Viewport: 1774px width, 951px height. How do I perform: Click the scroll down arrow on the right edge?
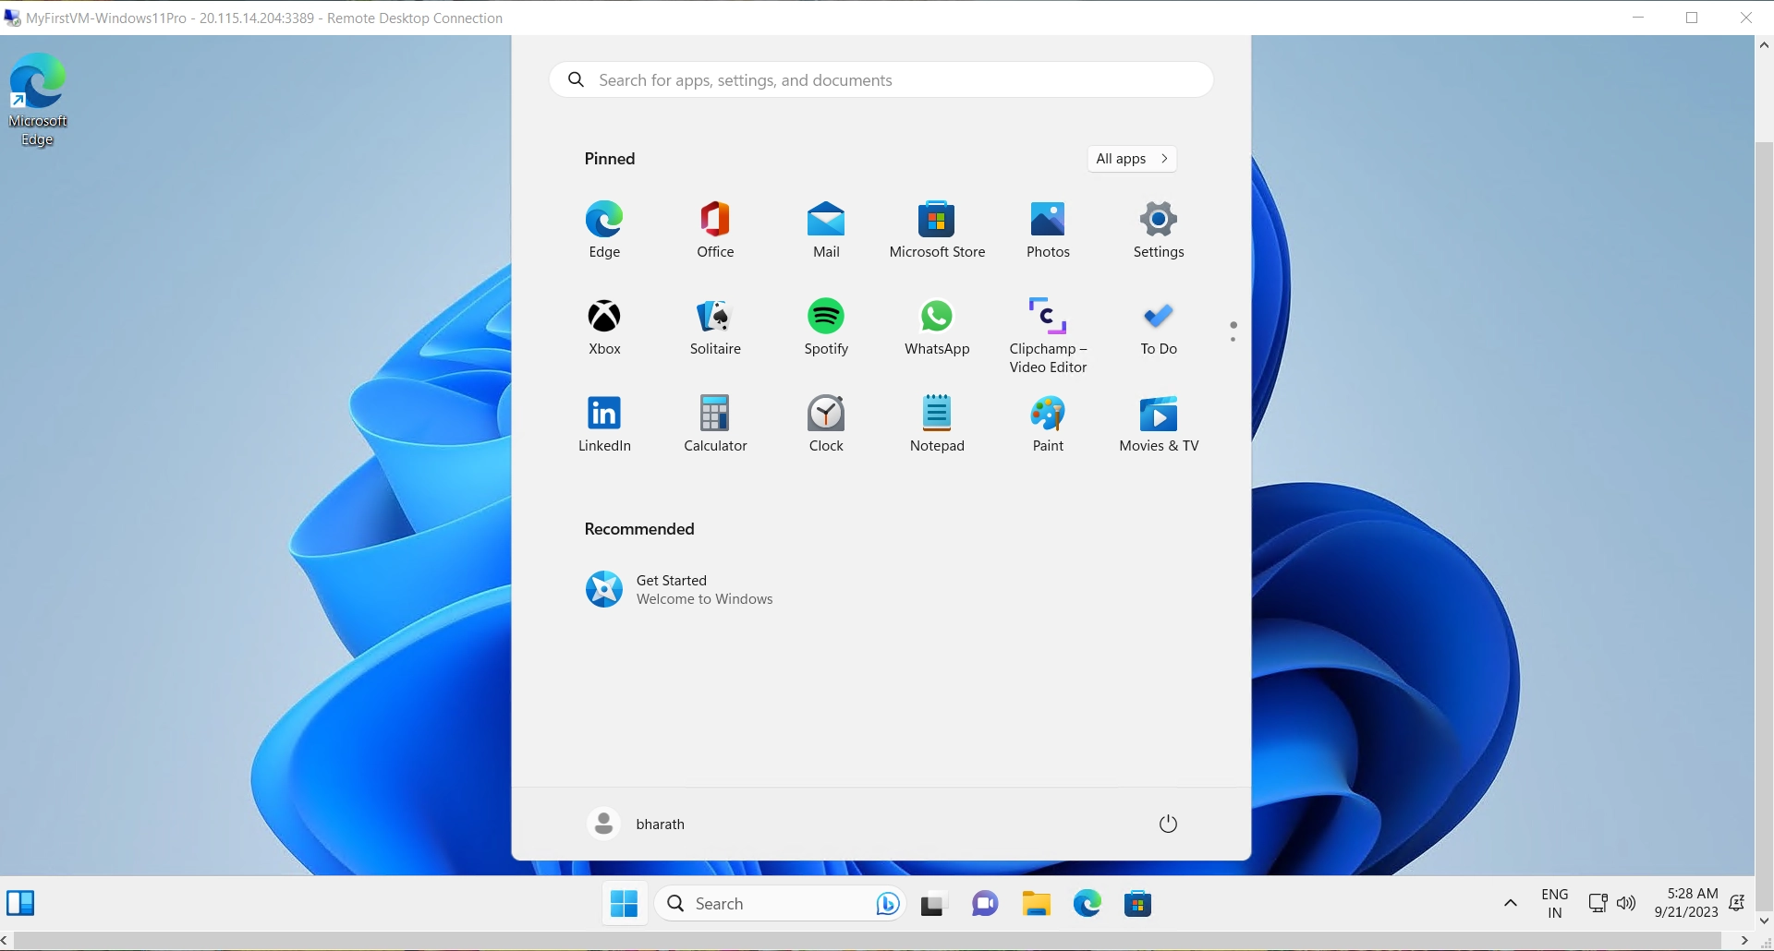coord(1764,921)
